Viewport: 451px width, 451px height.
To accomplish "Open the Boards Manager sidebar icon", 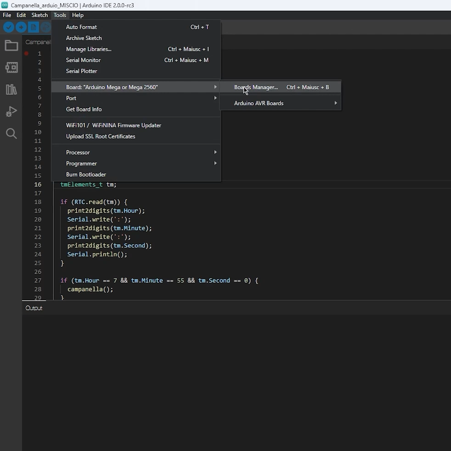I will pyautogui.click(x=11, y=67).
